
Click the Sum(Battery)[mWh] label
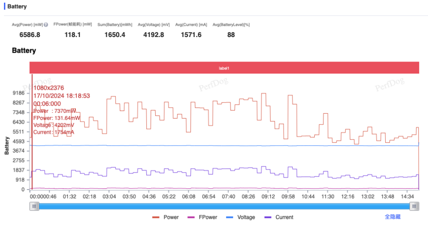click(115, 25)
